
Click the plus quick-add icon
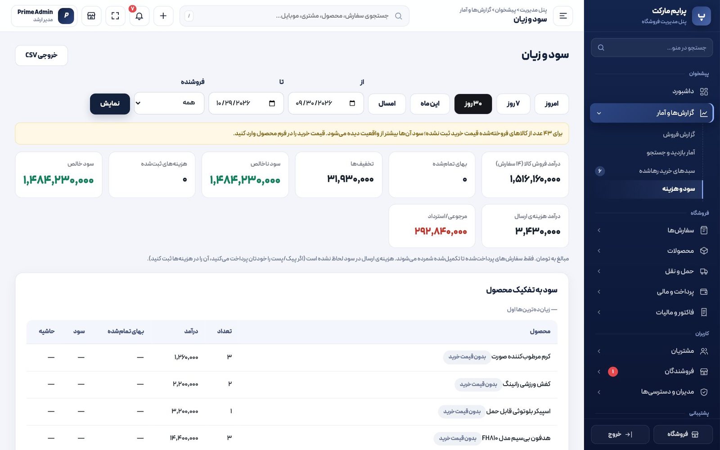(x=163, y=16)
